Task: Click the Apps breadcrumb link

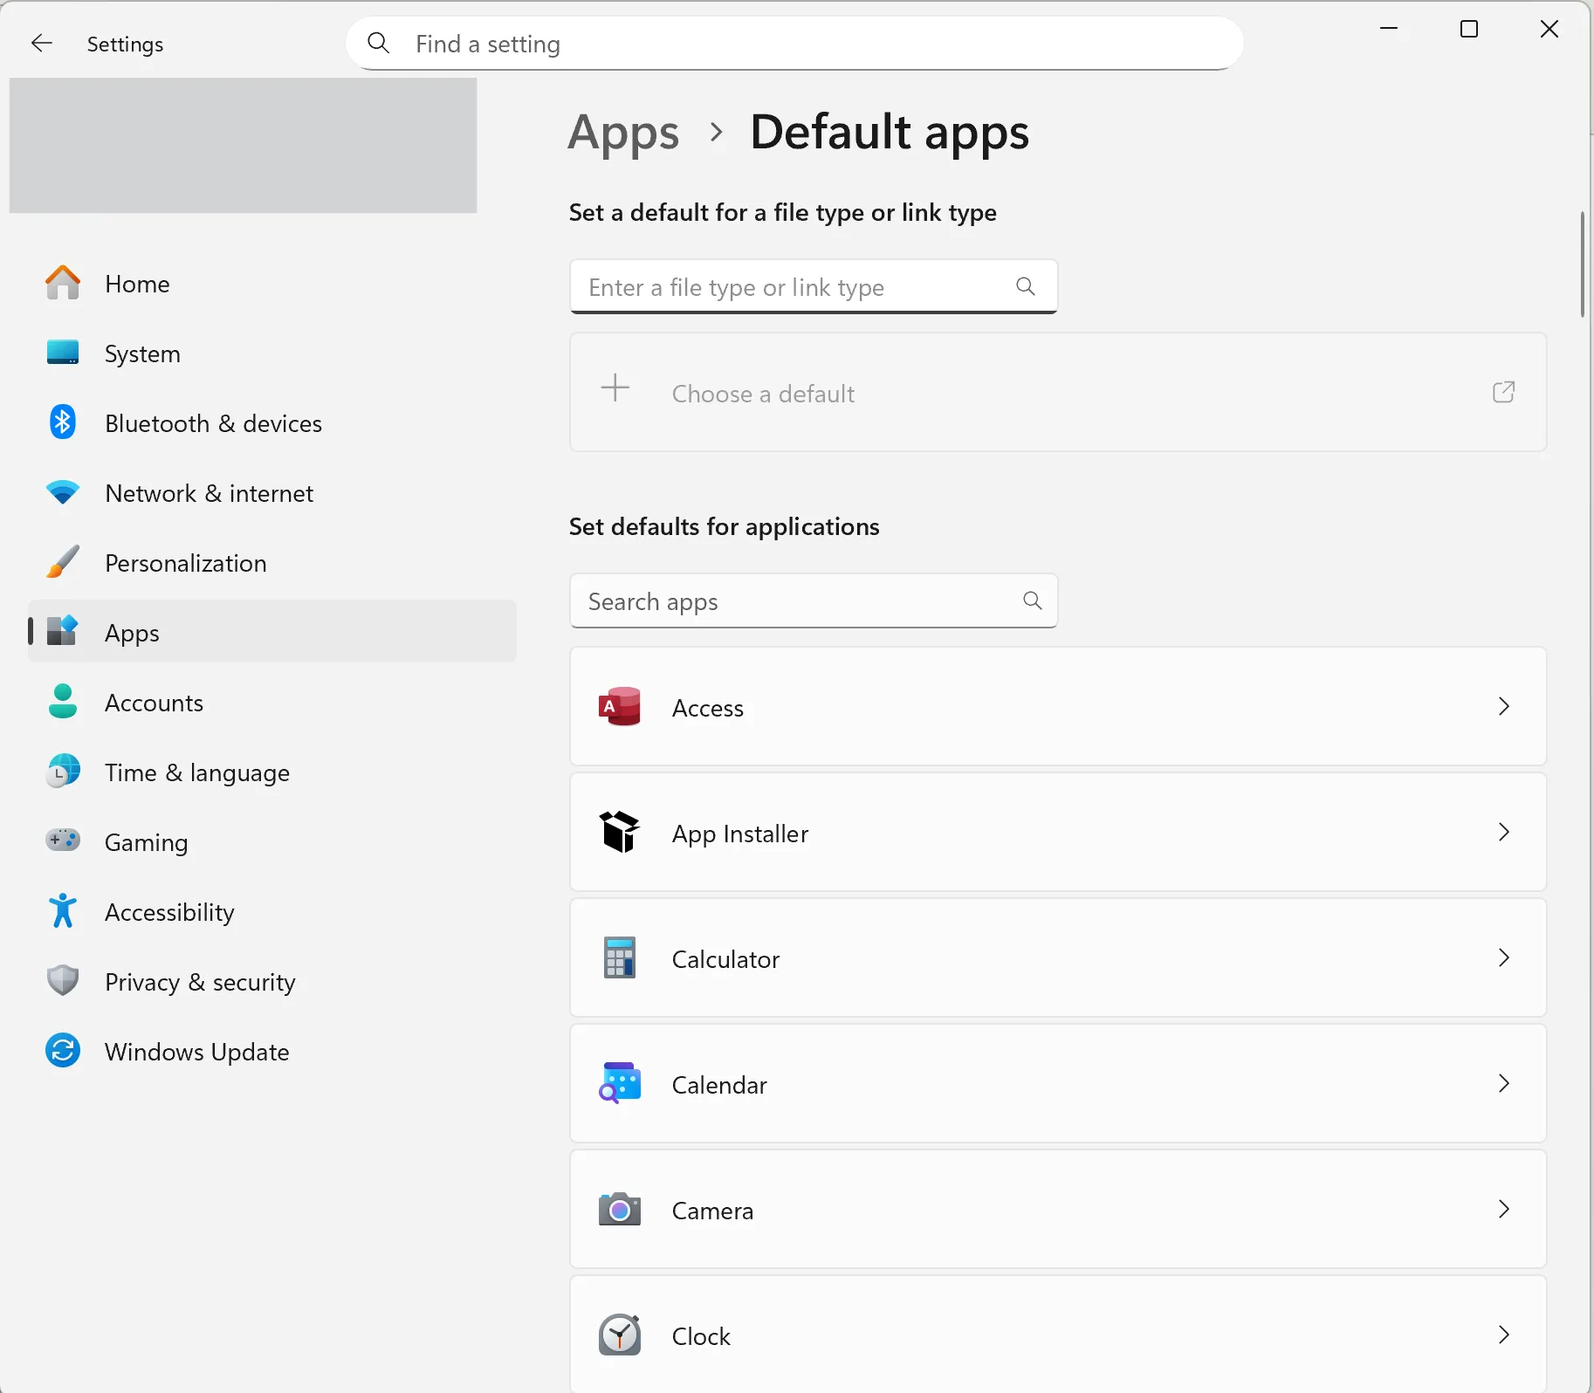Action: 623,134
